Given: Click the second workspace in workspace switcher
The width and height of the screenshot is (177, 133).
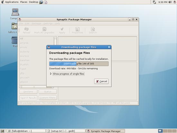Looking at the screenshot, I should pos(165,131).
